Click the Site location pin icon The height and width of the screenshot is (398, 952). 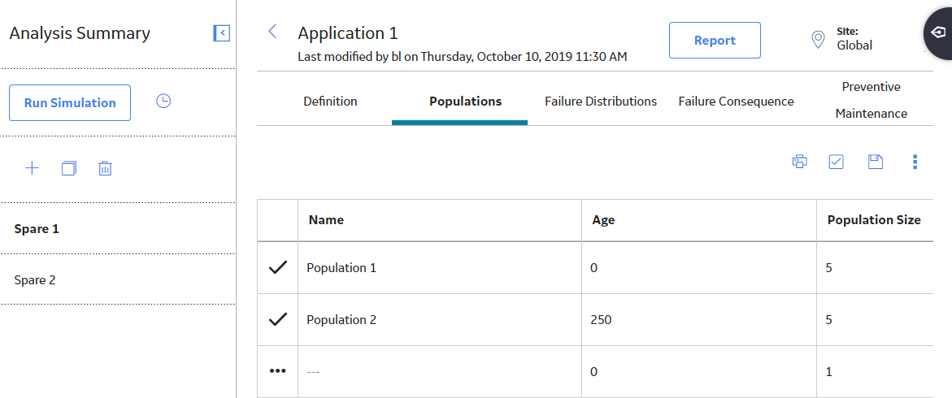click(819, 40)
